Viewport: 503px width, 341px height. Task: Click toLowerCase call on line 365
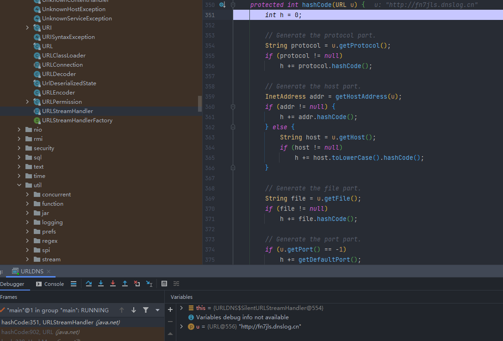click(352, 158)
